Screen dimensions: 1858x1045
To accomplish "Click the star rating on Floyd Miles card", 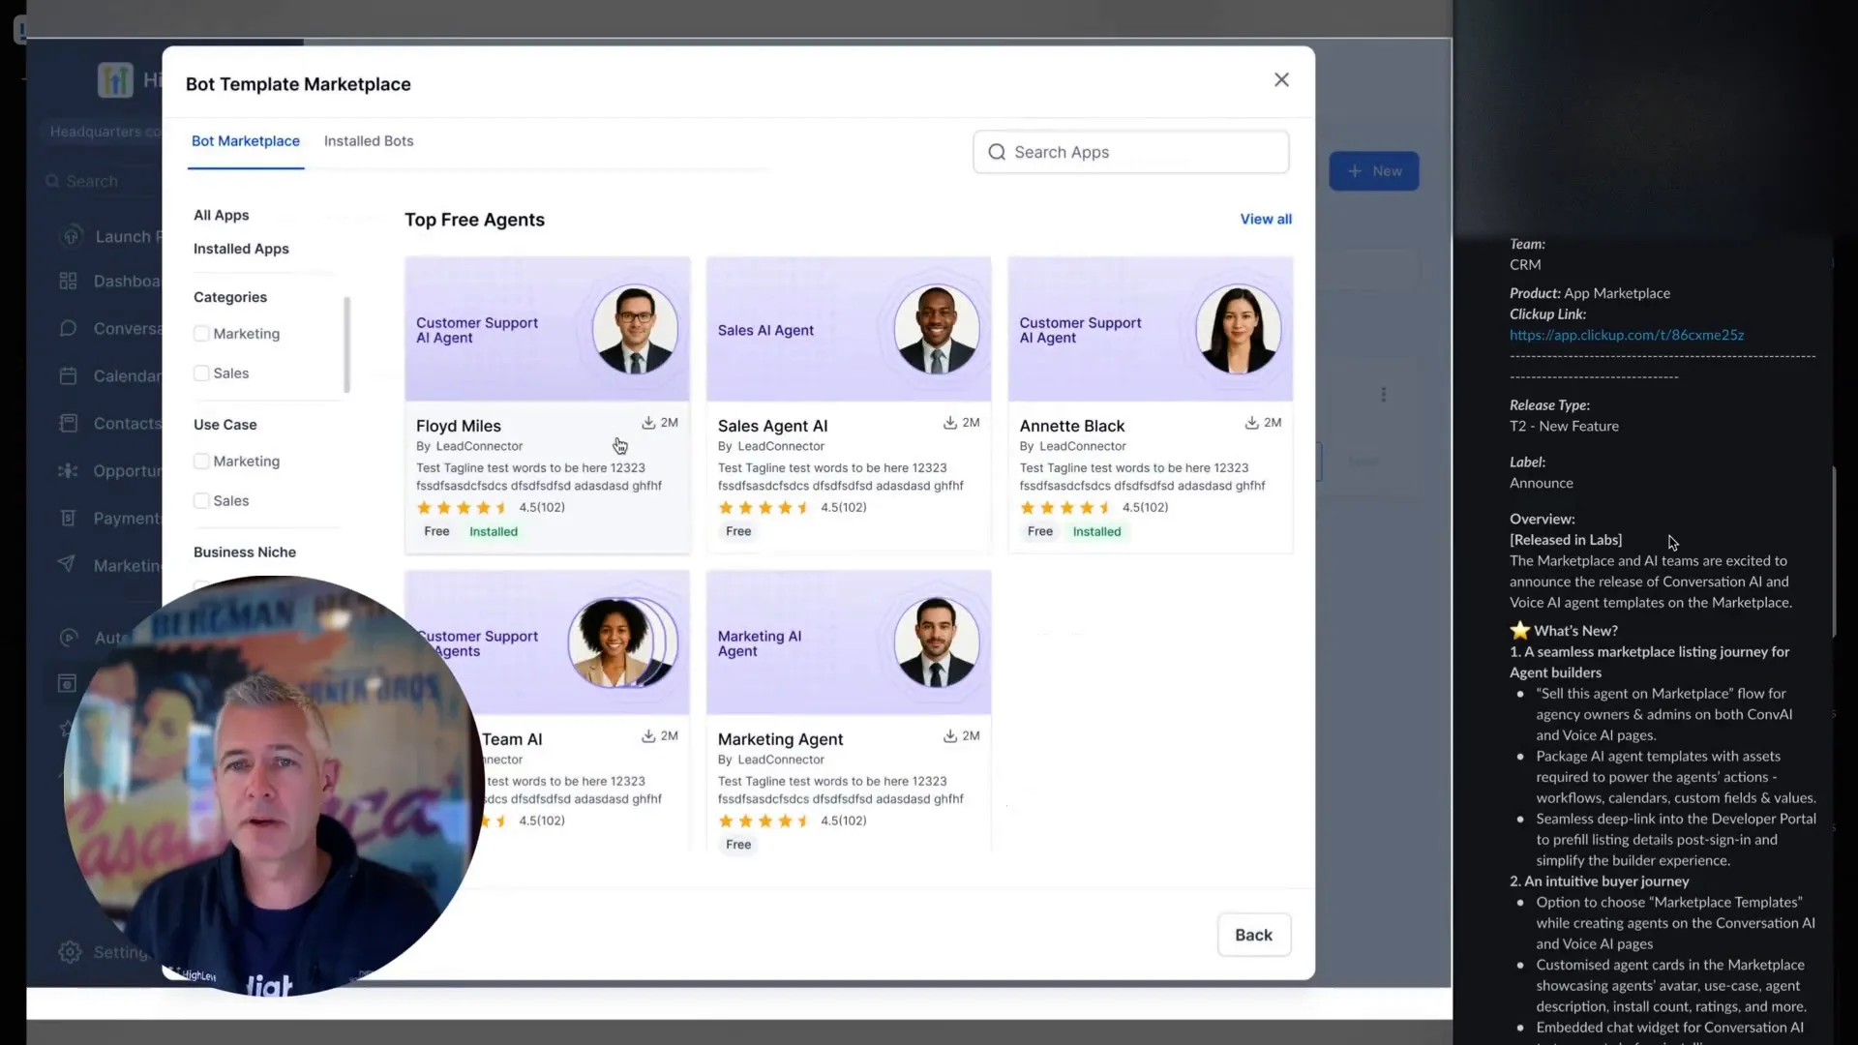I will (463, 508).
